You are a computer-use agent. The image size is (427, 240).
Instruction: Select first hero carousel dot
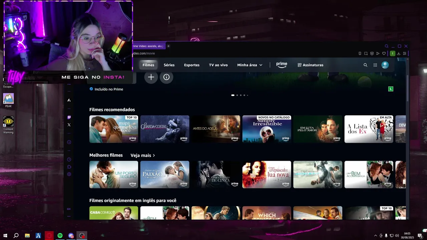233,95
